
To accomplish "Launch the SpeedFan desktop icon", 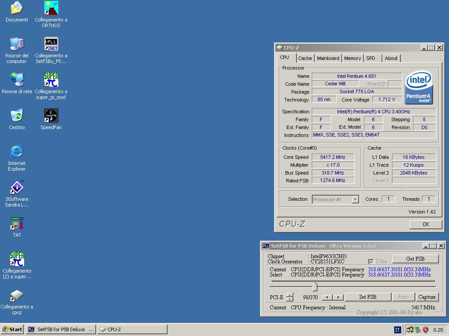I will (51, 115).
